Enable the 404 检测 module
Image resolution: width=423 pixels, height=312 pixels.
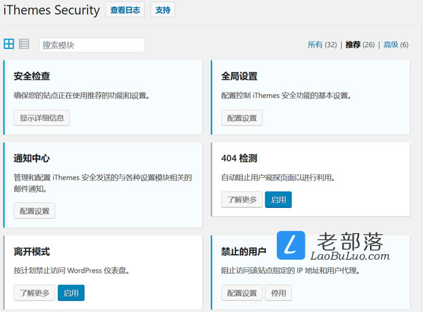click(x=278, y=200)
